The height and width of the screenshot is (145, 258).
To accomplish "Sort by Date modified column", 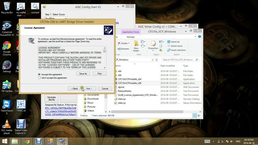I will click(168, 66).
